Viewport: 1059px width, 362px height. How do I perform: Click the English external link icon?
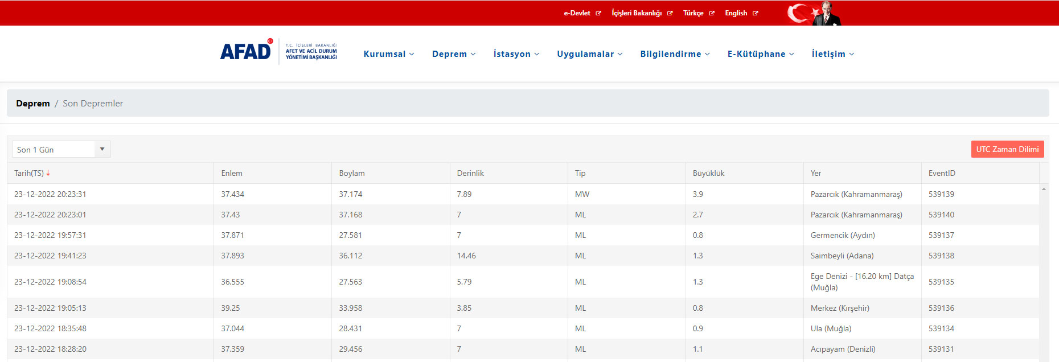coord(756,13)
